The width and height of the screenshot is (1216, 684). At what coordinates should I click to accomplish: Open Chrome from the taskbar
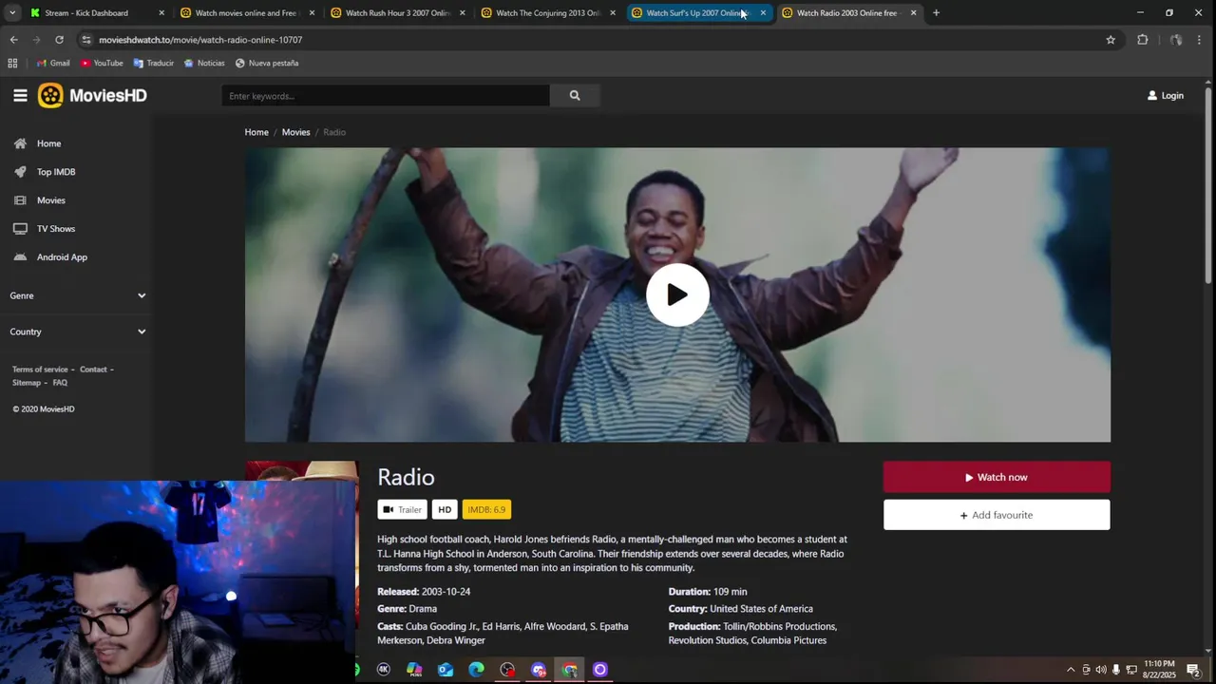569,670
